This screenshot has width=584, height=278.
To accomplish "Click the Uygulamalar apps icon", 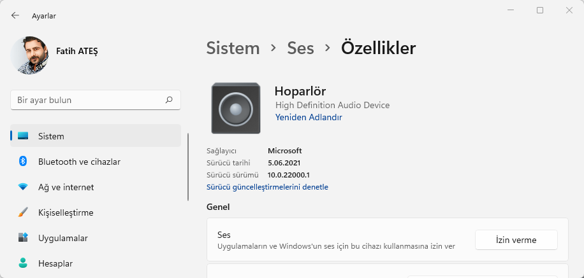I will 23,238.
